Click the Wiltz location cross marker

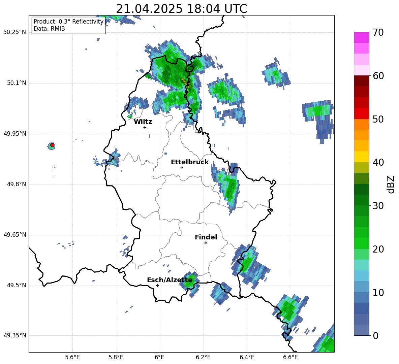tap(145, 127)
